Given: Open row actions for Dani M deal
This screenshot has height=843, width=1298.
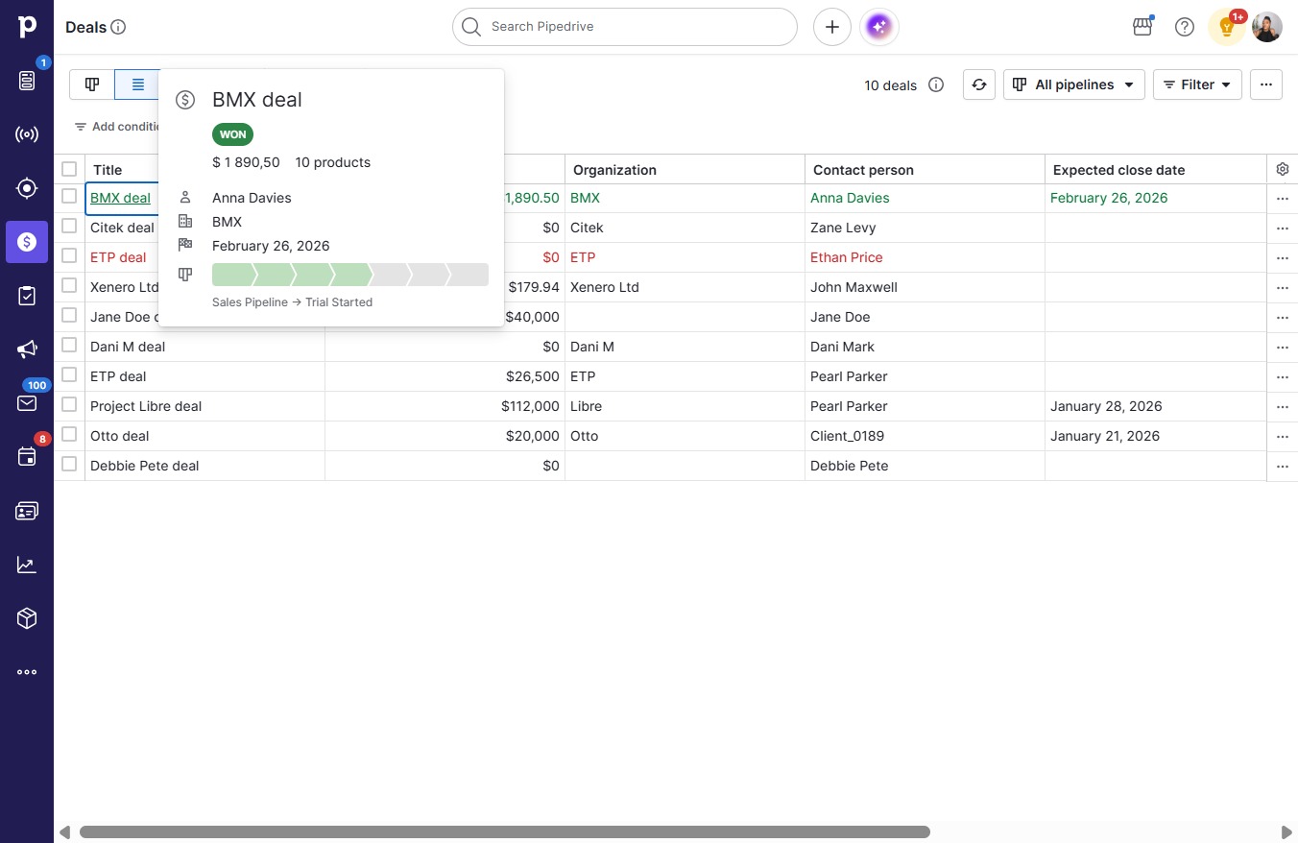Looking at the screenshot, I should point(1283,348).
